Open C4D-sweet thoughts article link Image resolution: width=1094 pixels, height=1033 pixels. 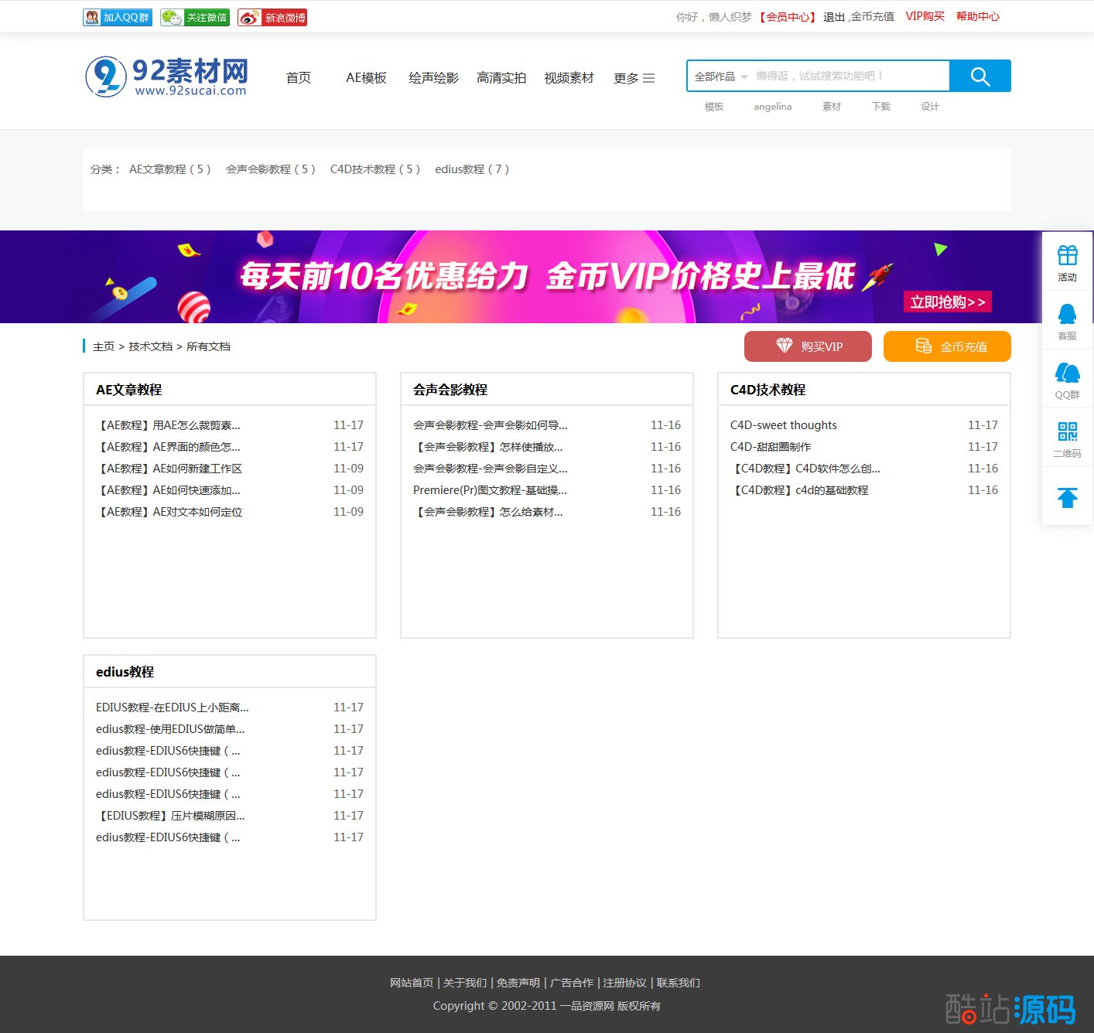tap(783, 425)
